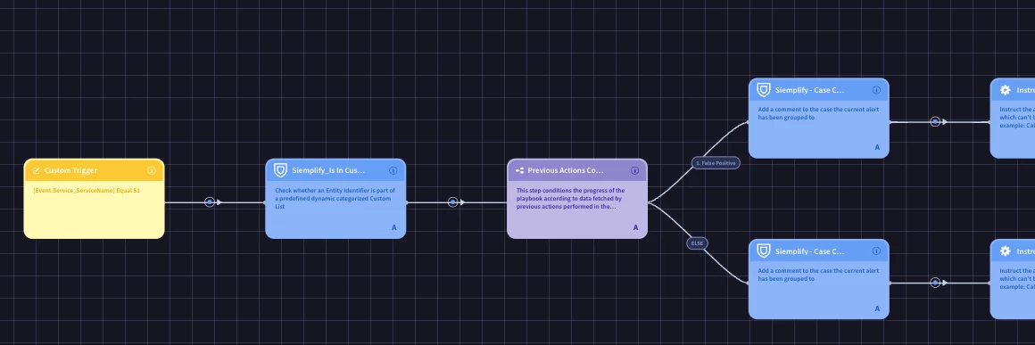Click the A badge on Siemplify_Is In Cus... node
The height and width of the screenshot is (345, 1035).
tap(394, 227)
